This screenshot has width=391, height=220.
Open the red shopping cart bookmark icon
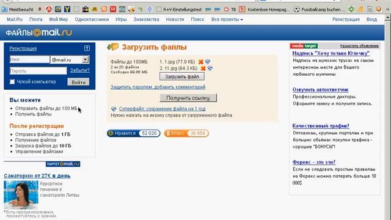click(x=113, y=10)
